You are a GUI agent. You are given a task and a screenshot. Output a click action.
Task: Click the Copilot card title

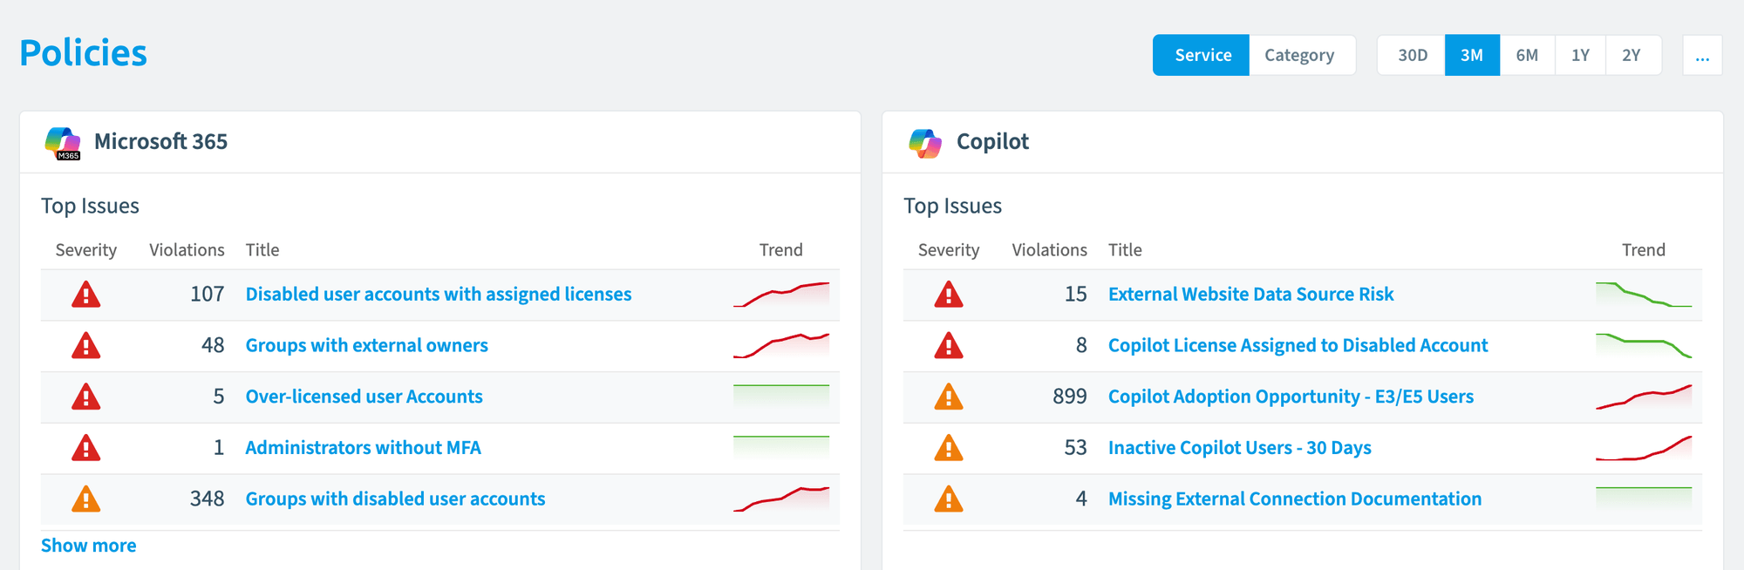pos(992,141)
